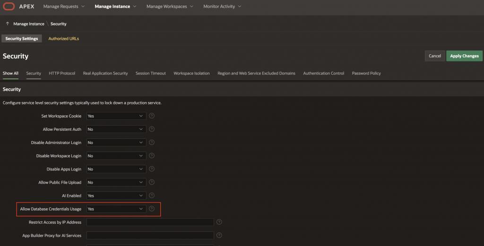The width and height of the screenshot is (484, 246).
Task: Click the Oracle APEX logo icon
Action: tap(9, 7)
